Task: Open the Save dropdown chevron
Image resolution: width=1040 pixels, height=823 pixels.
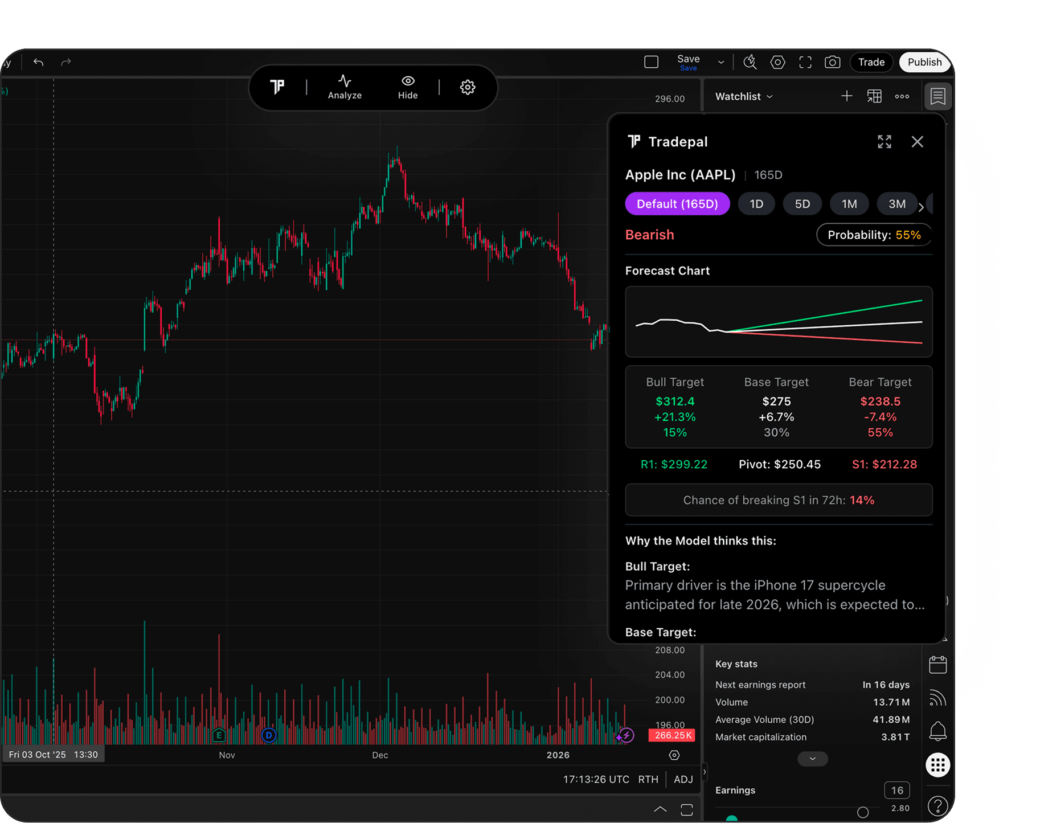Action: pos(720,62)
